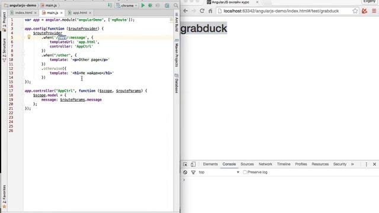Open the Resources DevTools tab
This screenshot has width=379, height=213.
coord(320,164)
